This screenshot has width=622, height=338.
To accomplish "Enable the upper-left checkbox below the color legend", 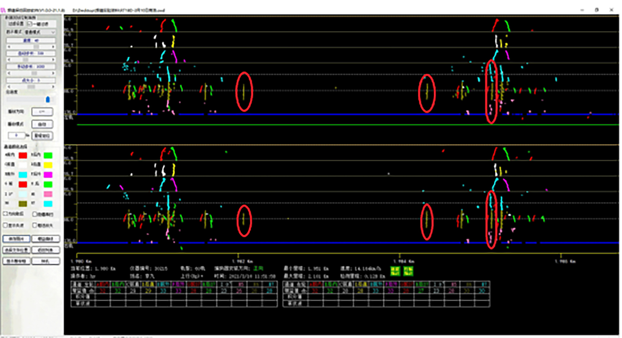I will (x=6, y=214).
